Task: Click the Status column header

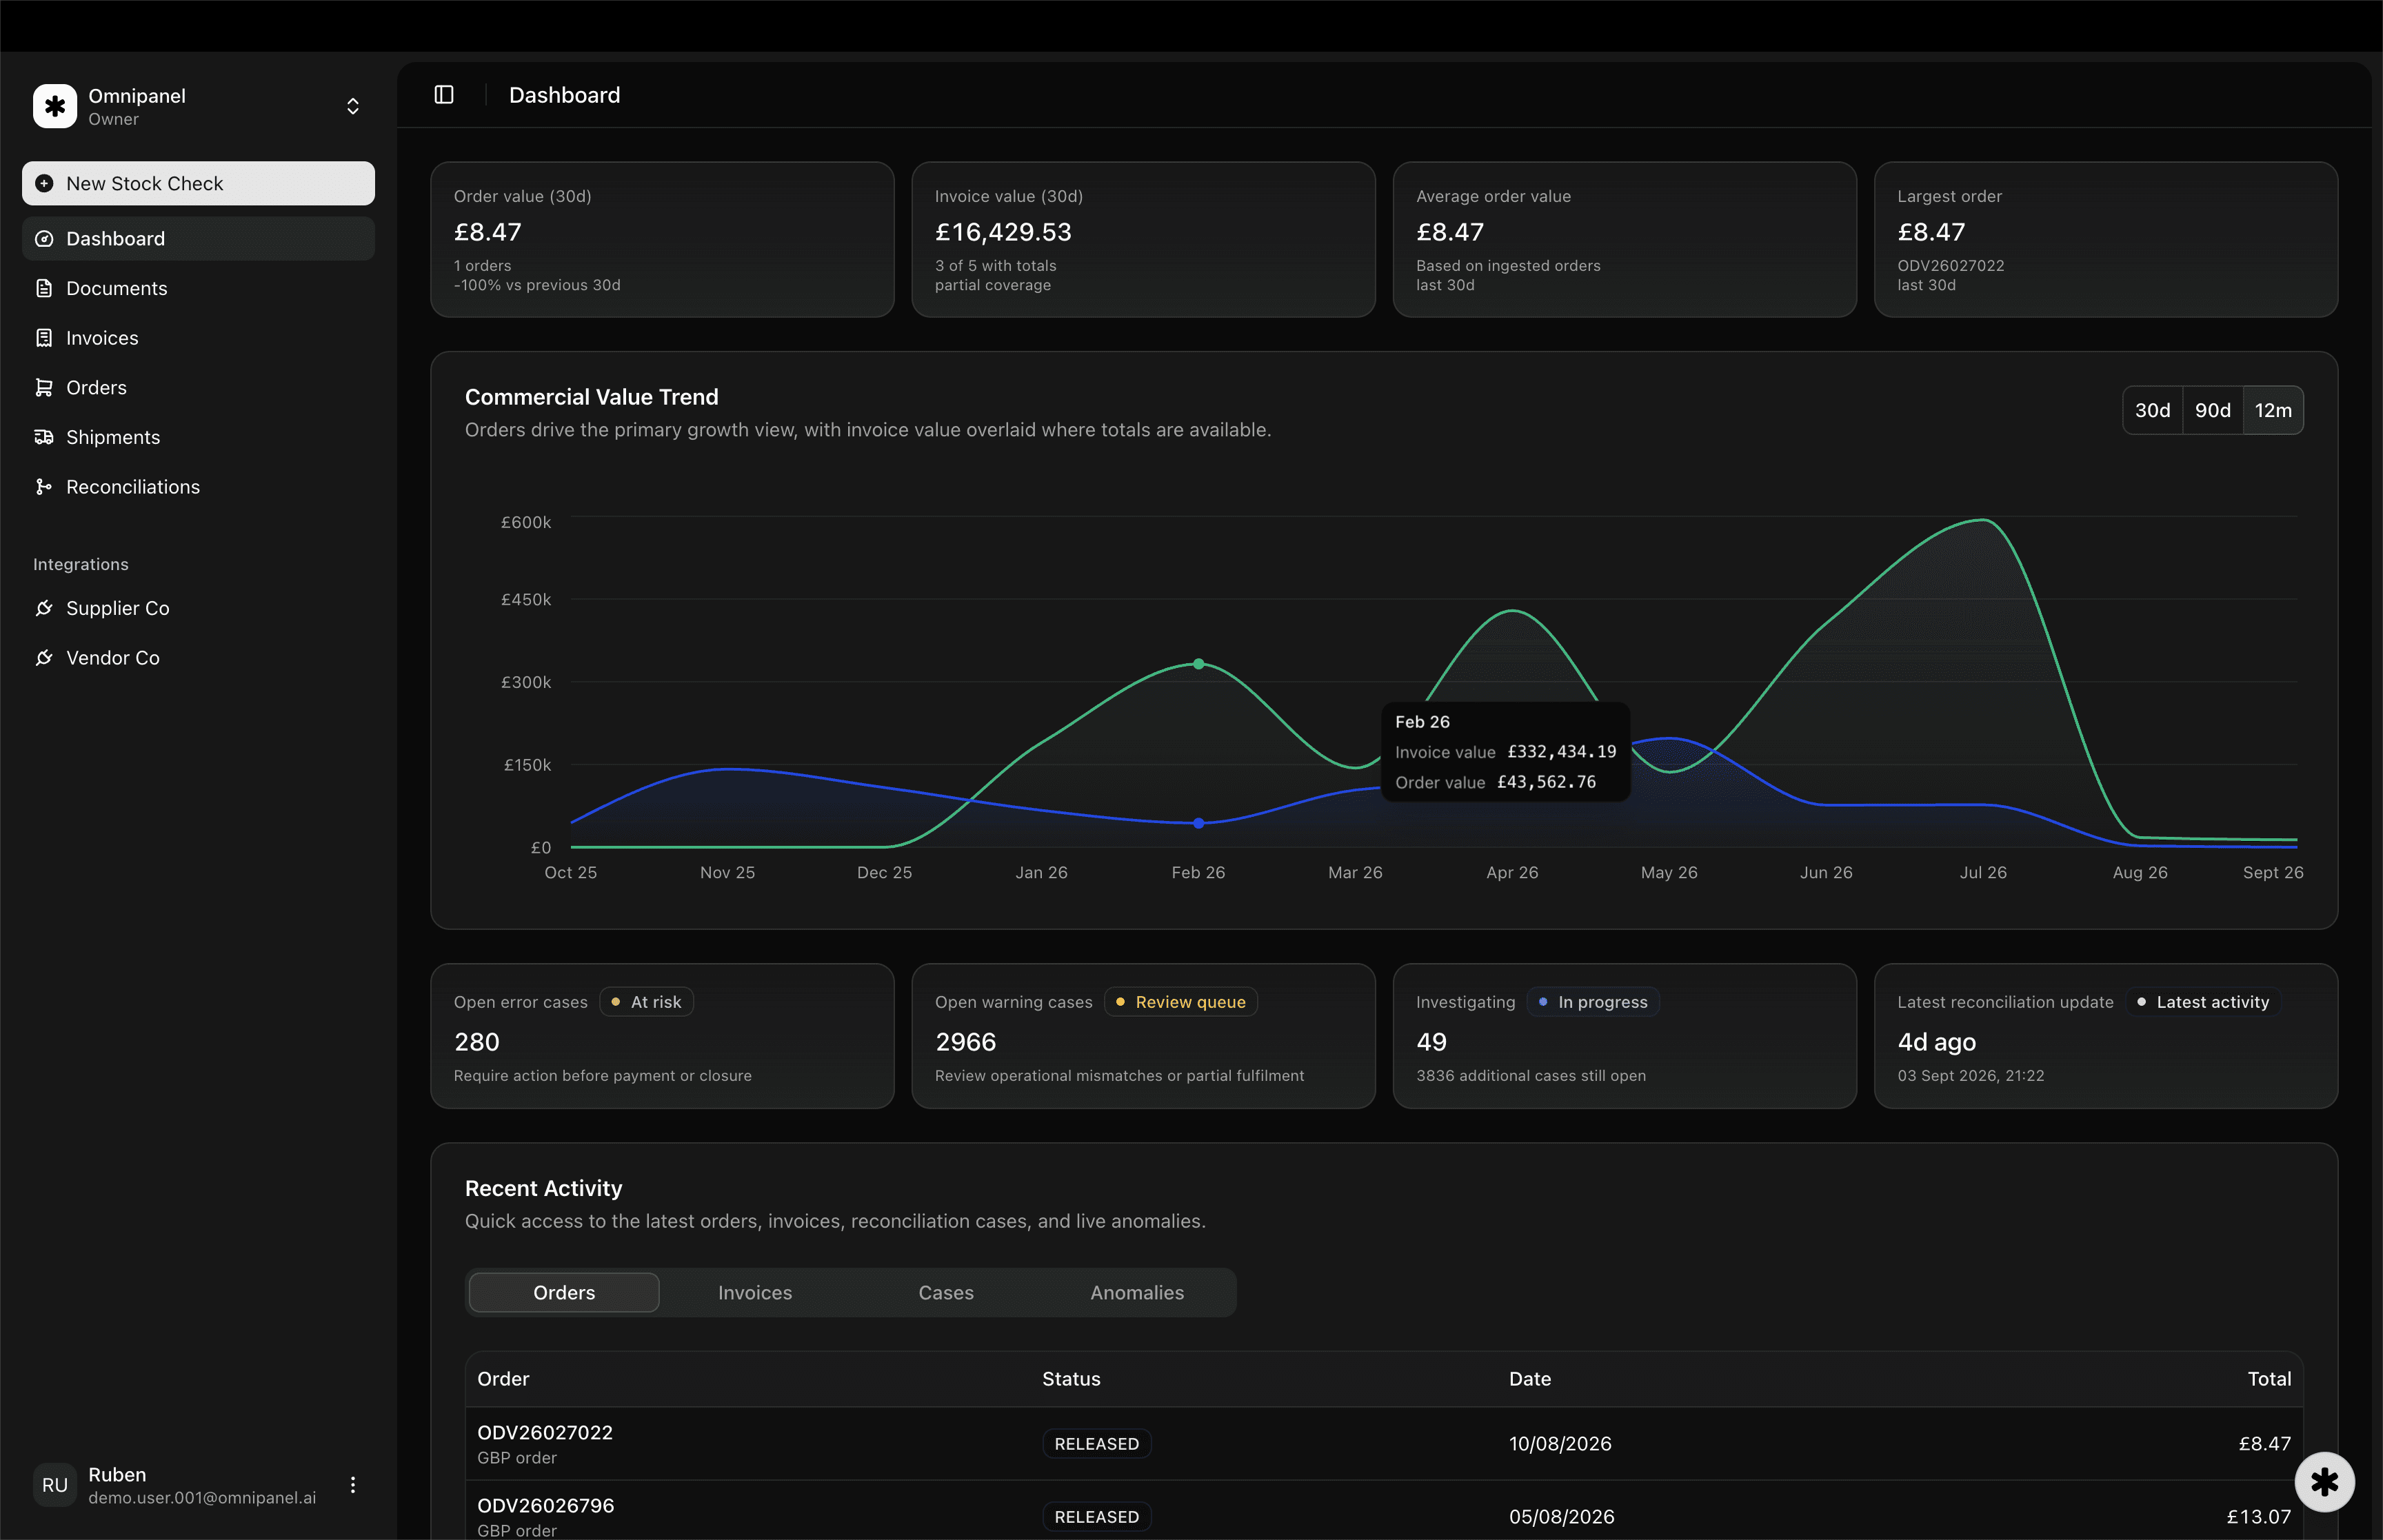Action: 1071,1379
